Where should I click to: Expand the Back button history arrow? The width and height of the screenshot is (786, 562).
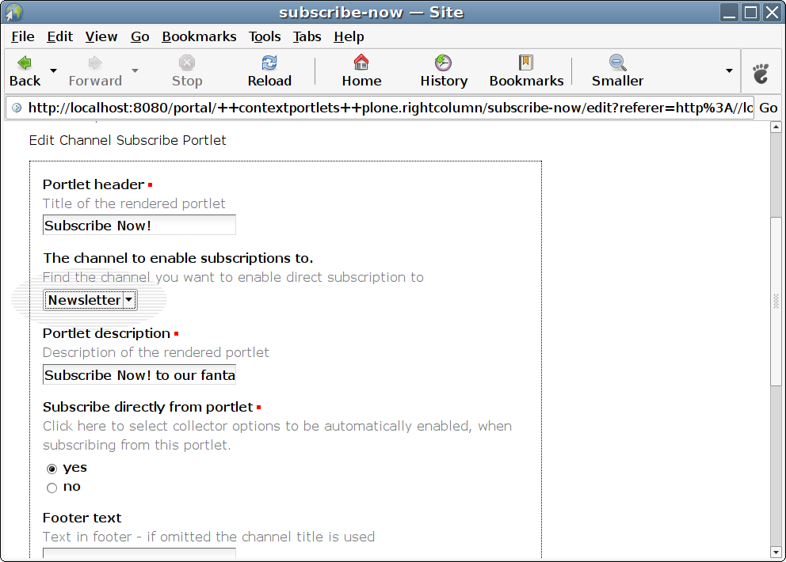(54, 70)
